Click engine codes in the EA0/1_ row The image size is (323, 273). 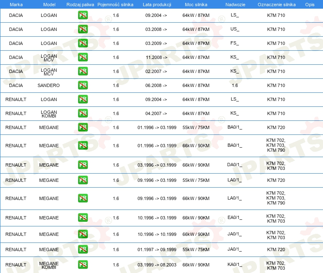coord(276,219)
